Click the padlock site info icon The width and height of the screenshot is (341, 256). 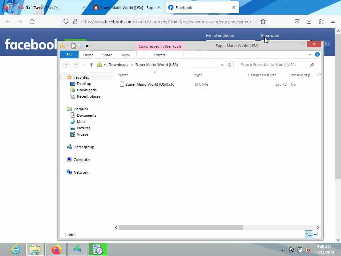[75, 21]
